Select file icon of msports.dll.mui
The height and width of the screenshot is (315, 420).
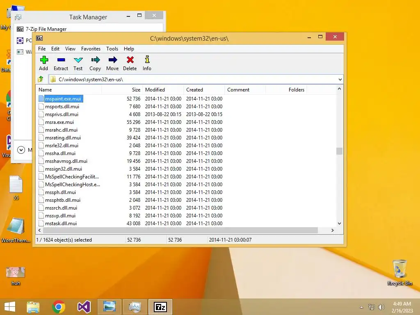(41, 107)
